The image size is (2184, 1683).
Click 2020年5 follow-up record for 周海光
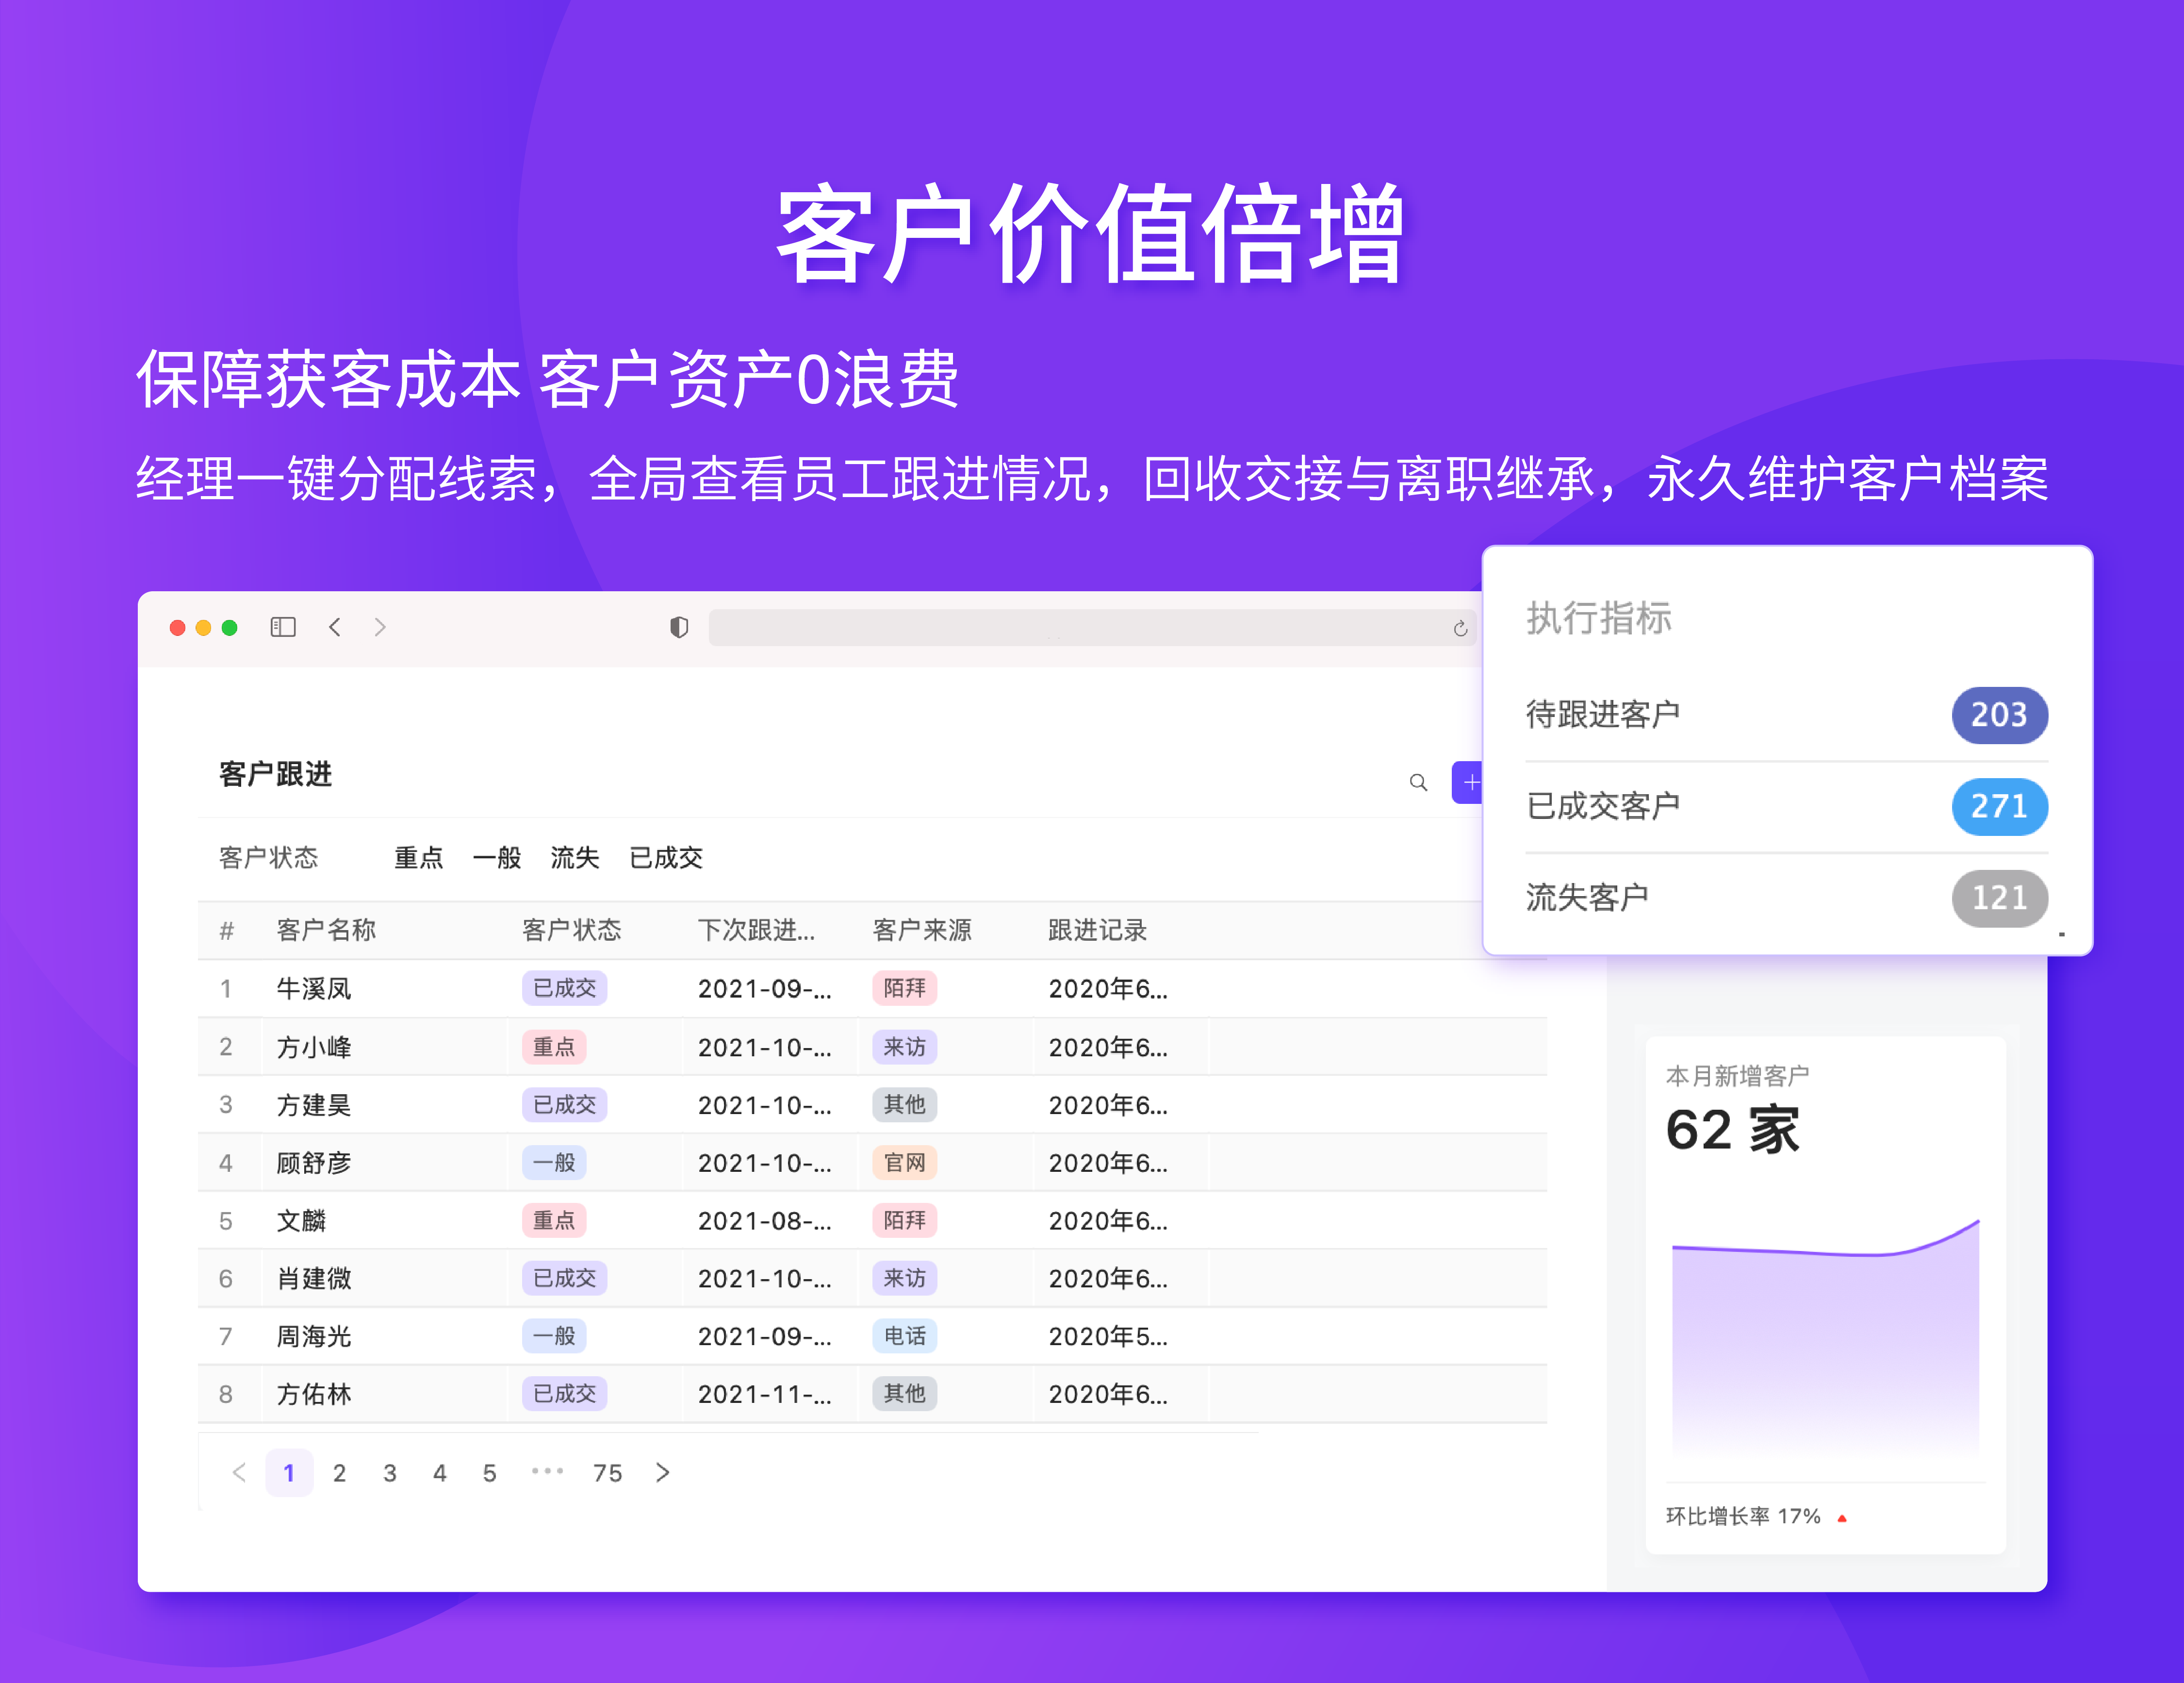point(1108,1336)
